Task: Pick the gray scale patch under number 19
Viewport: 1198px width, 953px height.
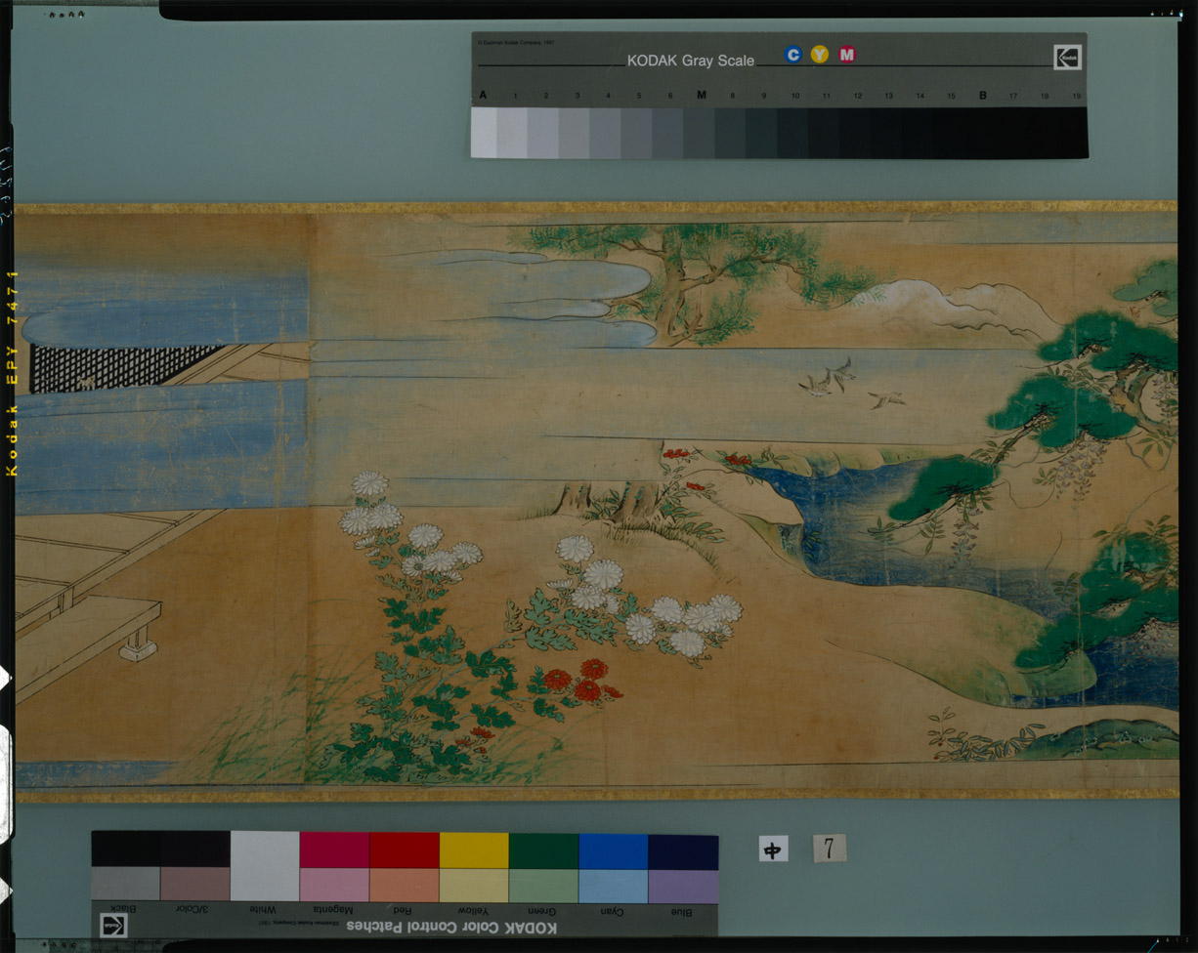Action: click(x=1074, y=133)
